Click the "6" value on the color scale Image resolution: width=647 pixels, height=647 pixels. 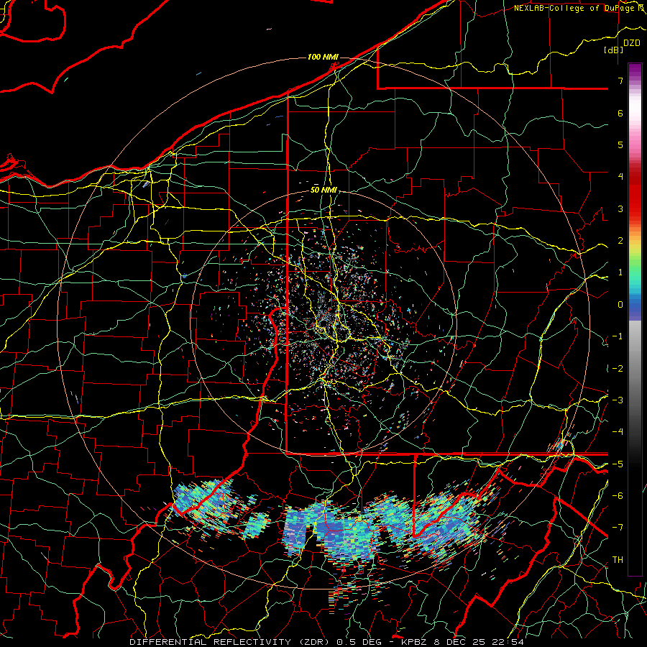coord(620,113)
